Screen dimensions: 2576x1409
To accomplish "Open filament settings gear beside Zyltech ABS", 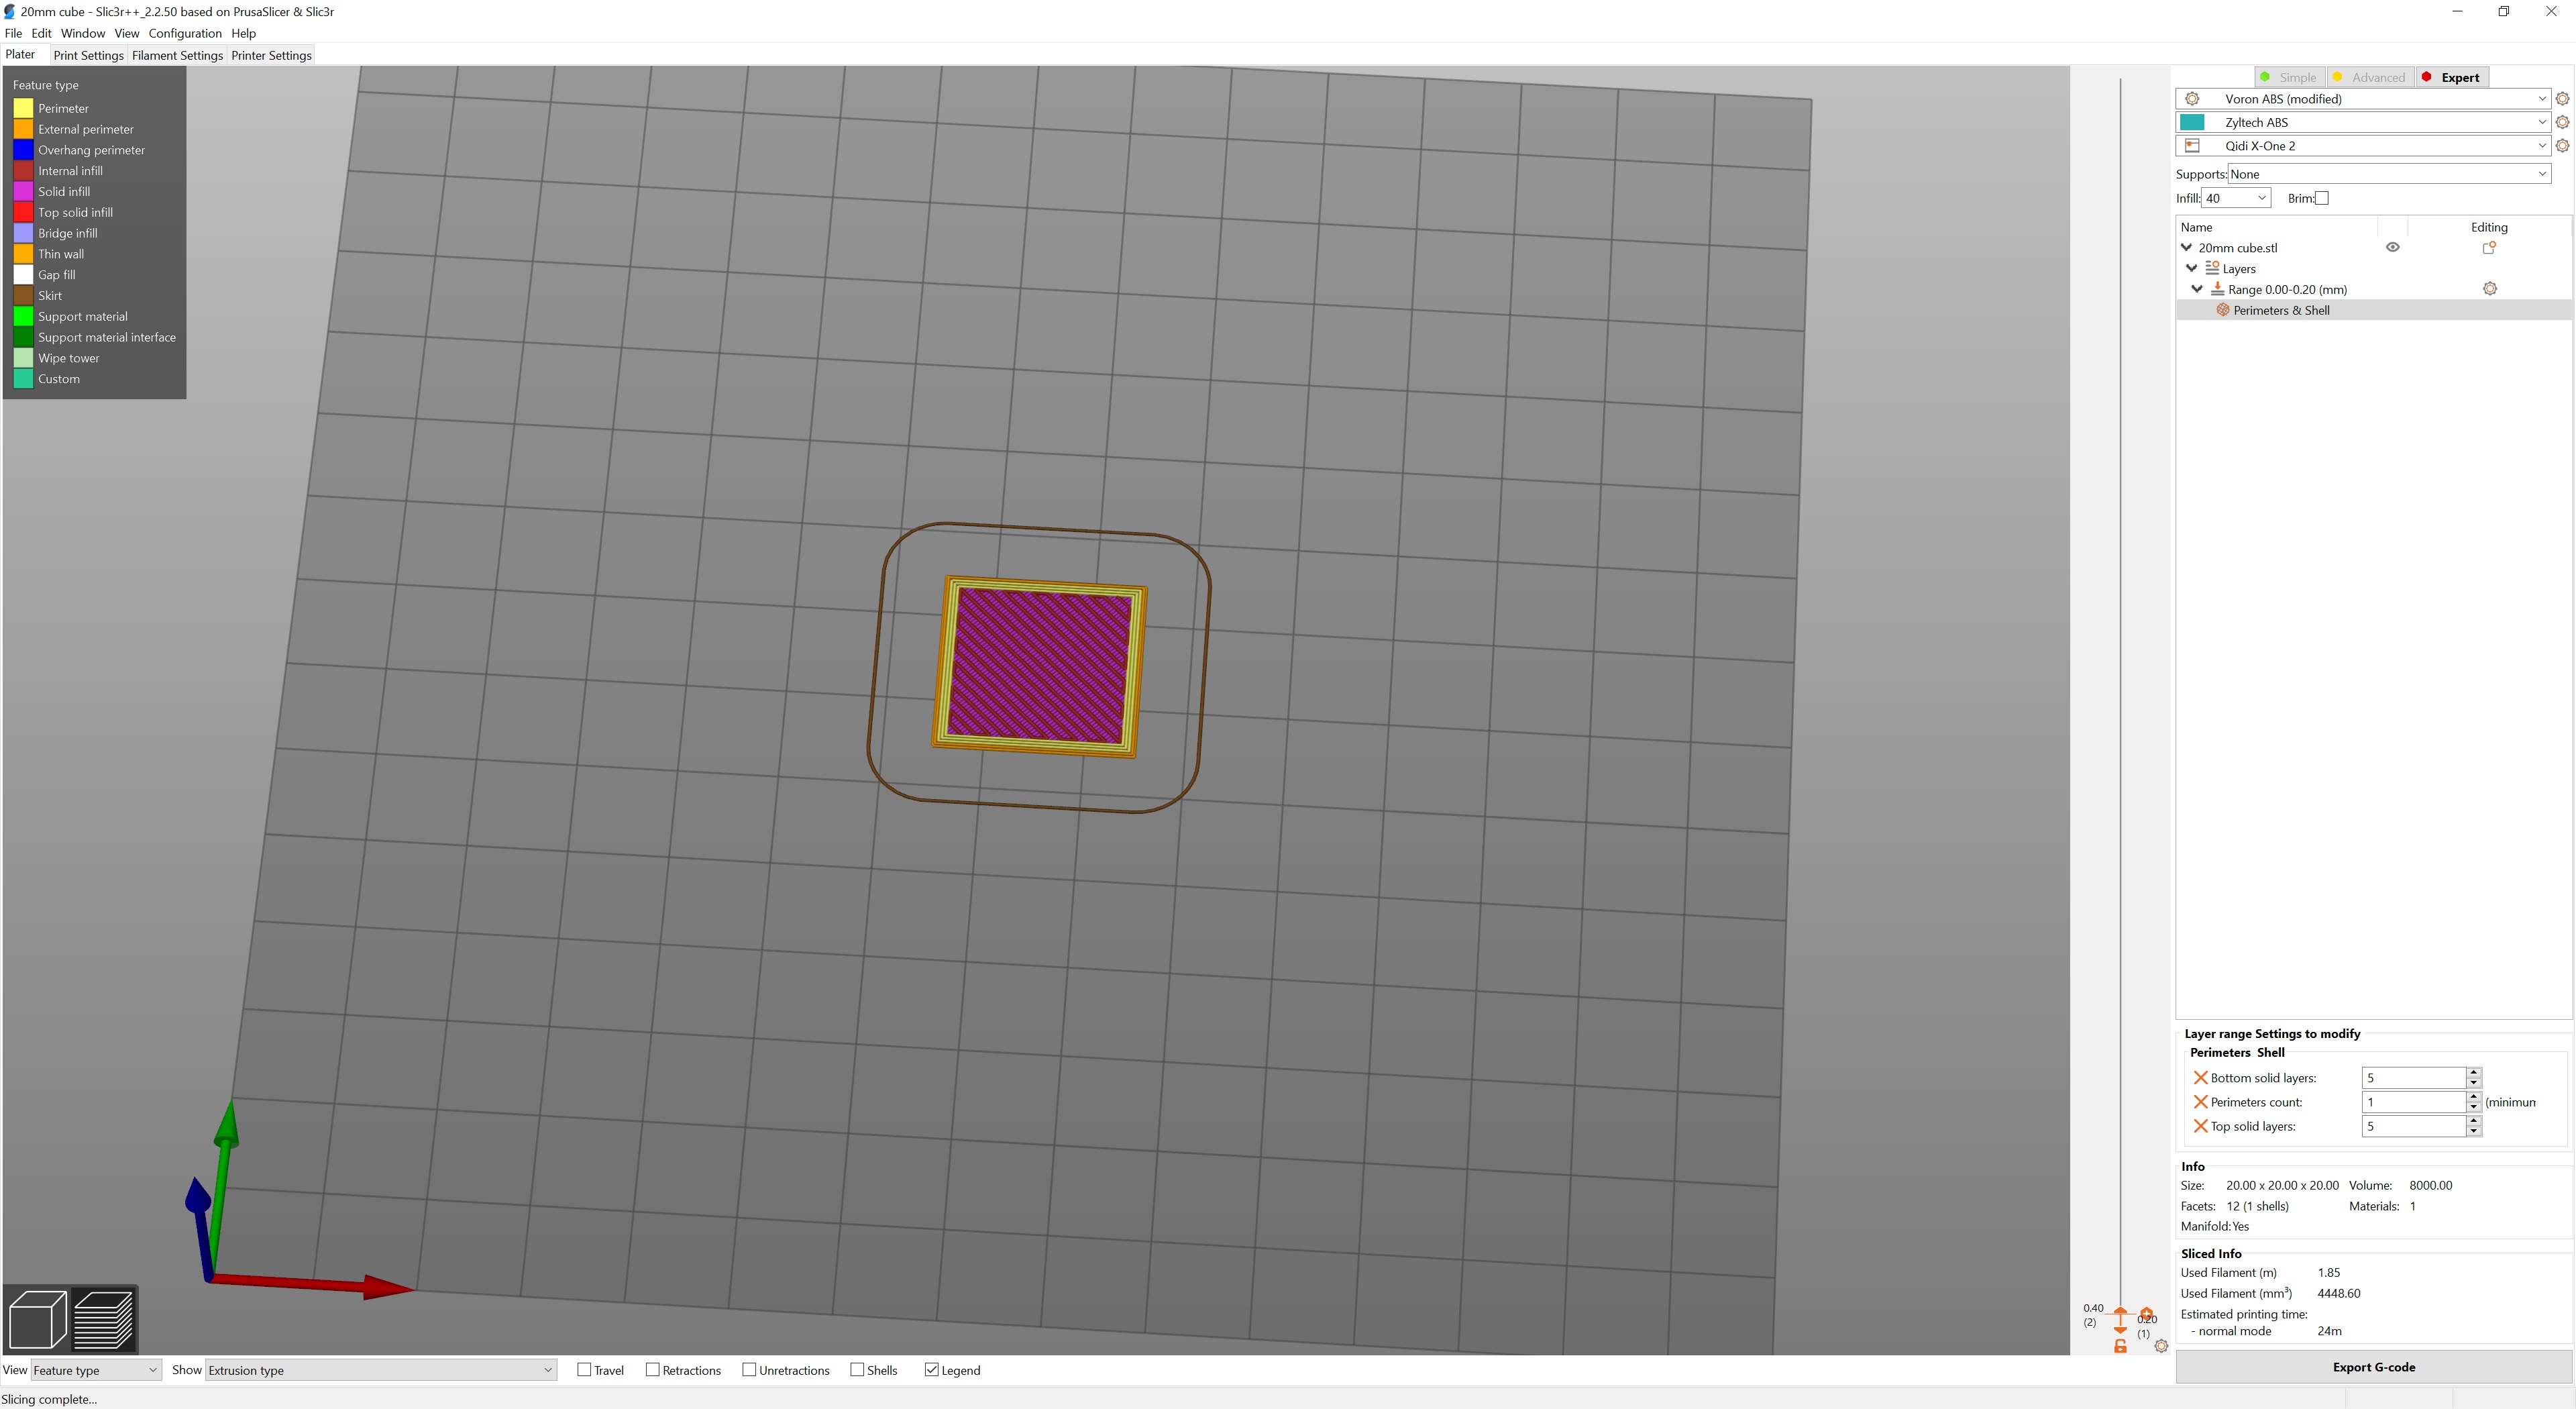I will pyautogui.click(x=2562, y=122).
